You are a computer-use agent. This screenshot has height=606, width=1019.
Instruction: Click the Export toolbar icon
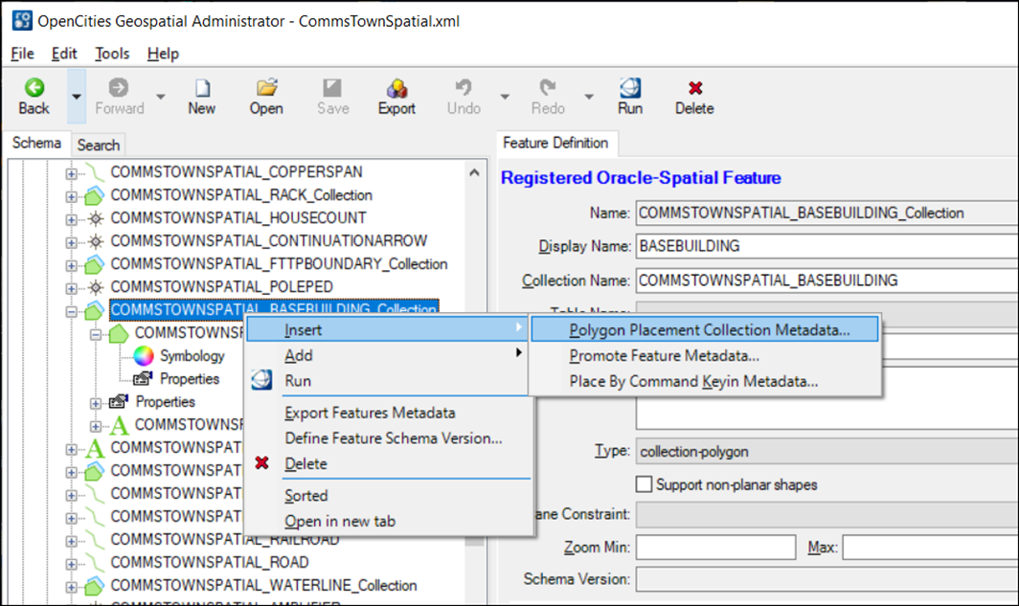click(396, 88)
